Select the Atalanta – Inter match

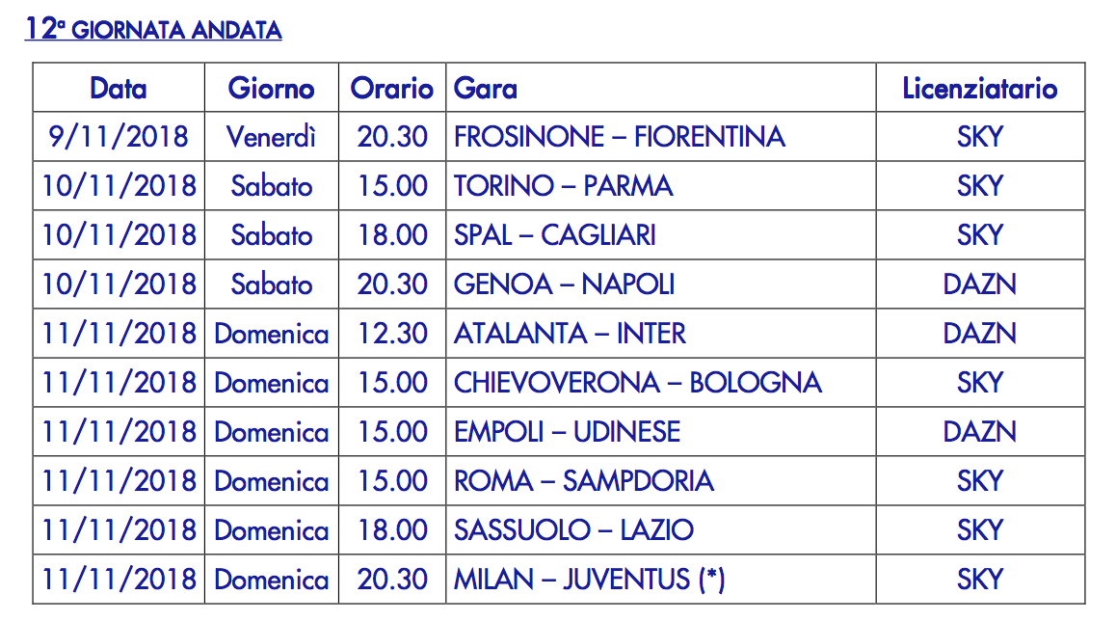570,334
